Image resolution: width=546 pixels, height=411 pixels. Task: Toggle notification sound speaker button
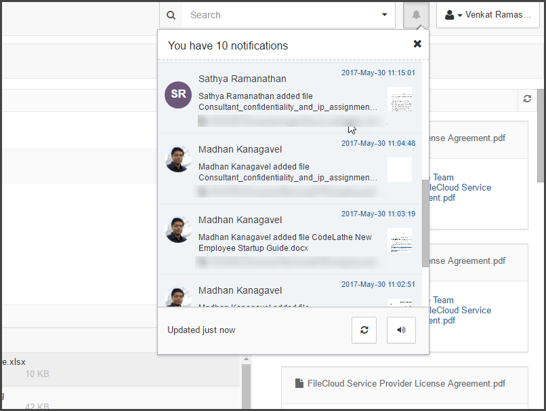coord(401,330)
